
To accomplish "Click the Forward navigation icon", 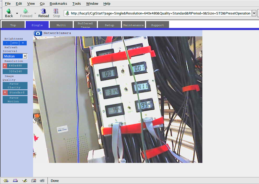I will [26, 11].
